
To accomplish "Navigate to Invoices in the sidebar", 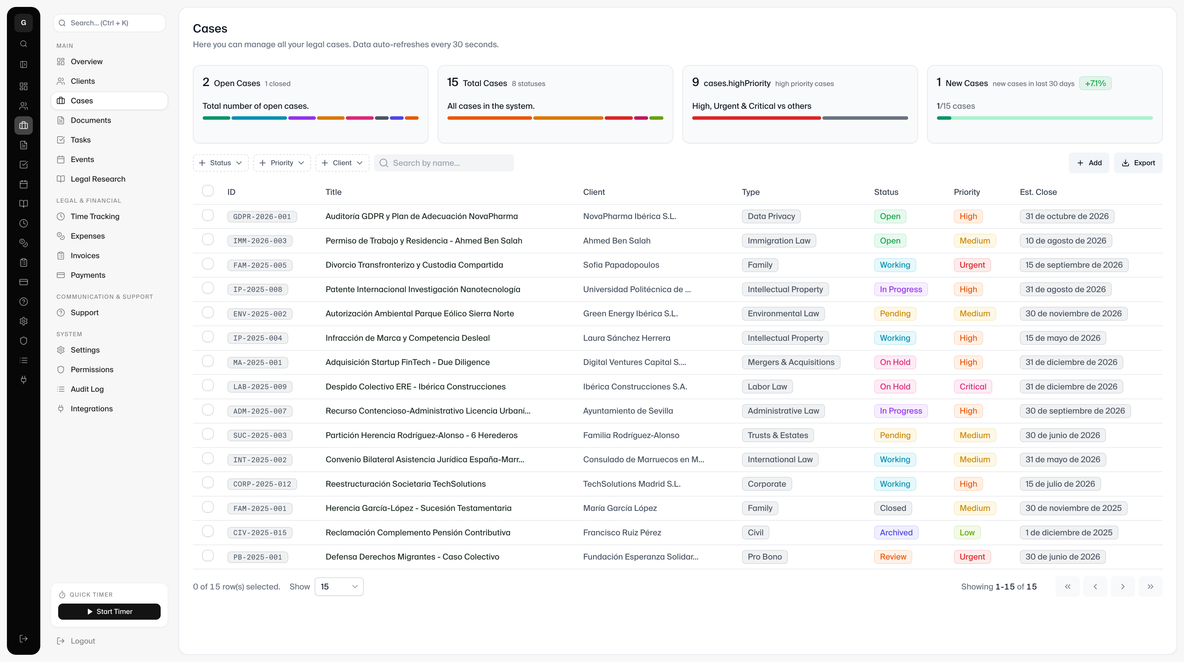I will tap(85, 255).
